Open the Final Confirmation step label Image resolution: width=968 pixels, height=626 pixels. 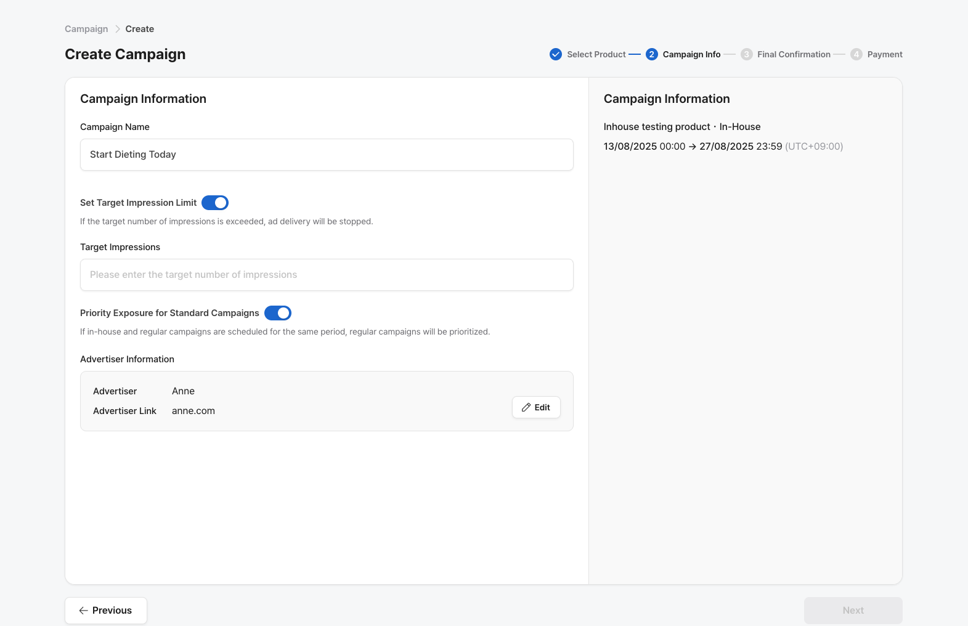coord(794,54)
